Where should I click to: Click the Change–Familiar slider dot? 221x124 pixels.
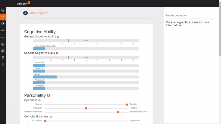127,105
